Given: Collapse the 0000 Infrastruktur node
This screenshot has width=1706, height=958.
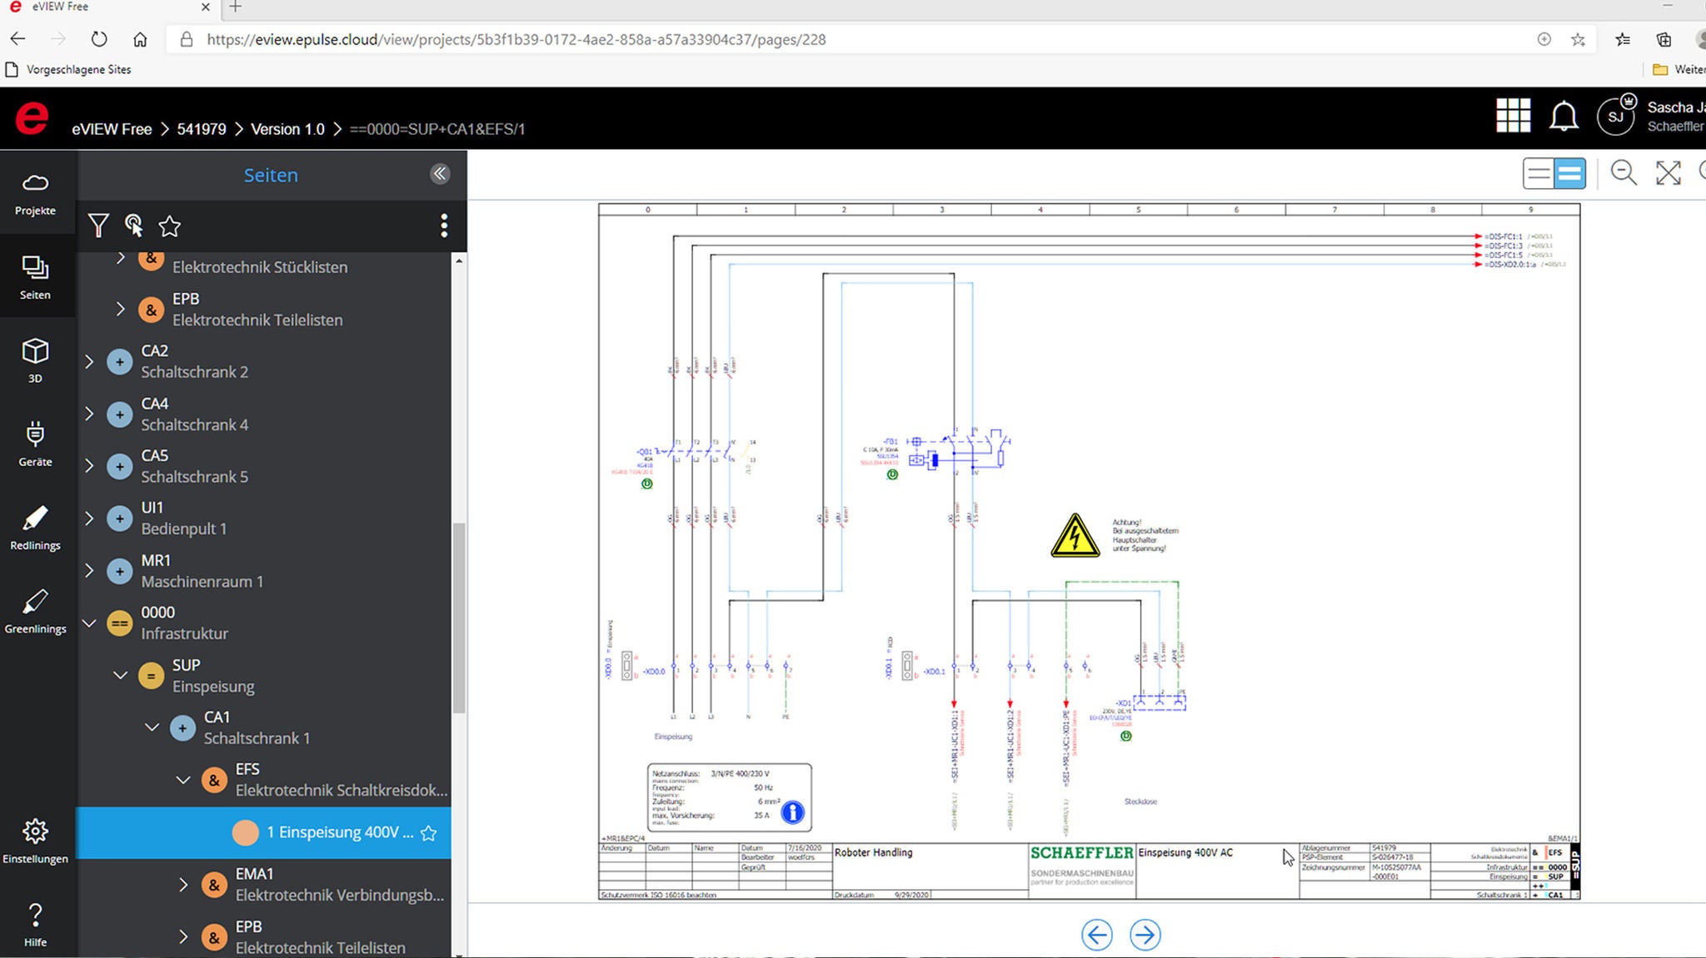Looking at the screenshot, I should [x=89, y=623].
